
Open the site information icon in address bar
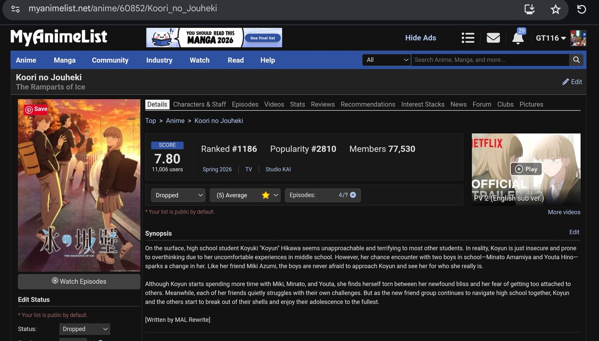[15, 9]
